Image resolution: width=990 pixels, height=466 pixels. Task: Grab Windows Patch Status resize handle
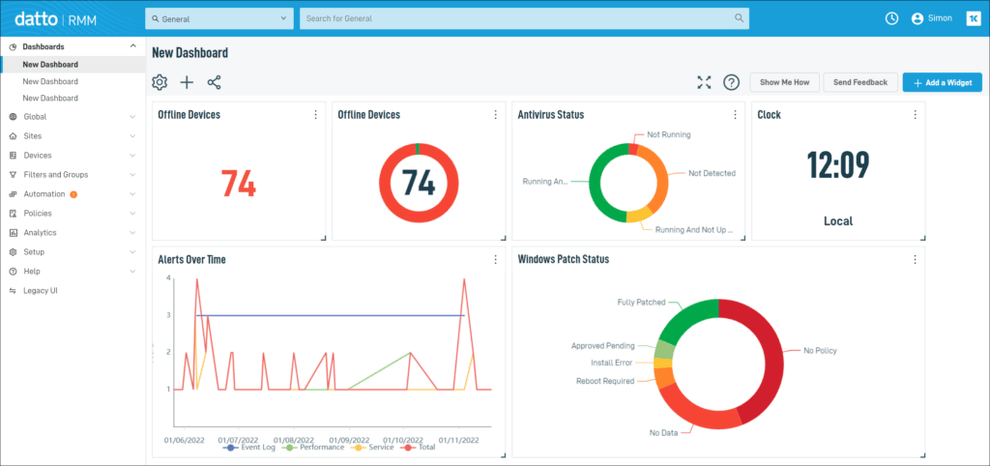coord(922,454)
